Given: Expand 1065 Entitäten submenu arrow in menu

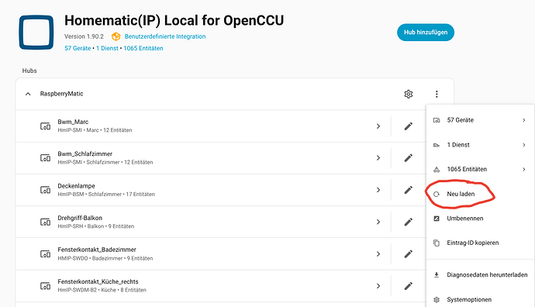Looking at the screenshot, I should 524,169.
